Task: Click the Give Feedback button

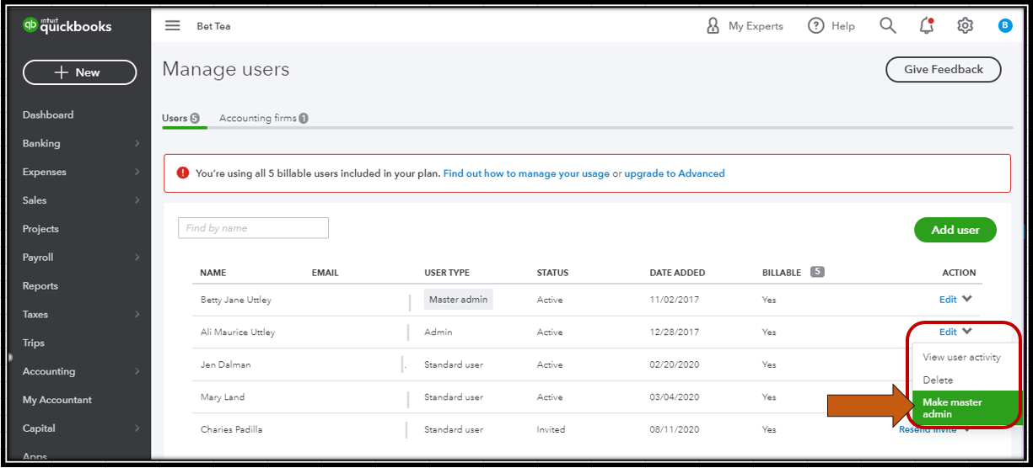Action: 943,70
